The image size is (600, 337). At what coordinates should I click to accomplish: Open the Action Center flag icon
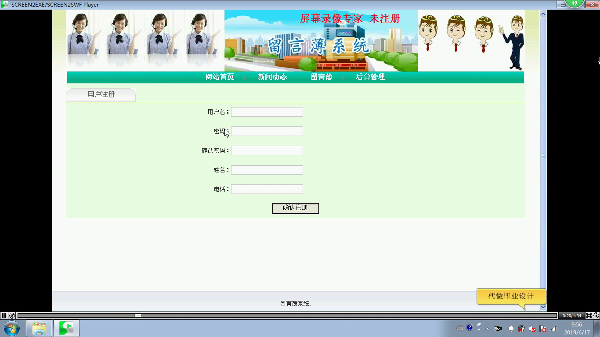point(543,328)
